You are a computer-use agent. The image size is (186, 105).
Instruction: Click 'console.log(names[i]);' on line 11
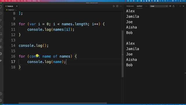51,29
